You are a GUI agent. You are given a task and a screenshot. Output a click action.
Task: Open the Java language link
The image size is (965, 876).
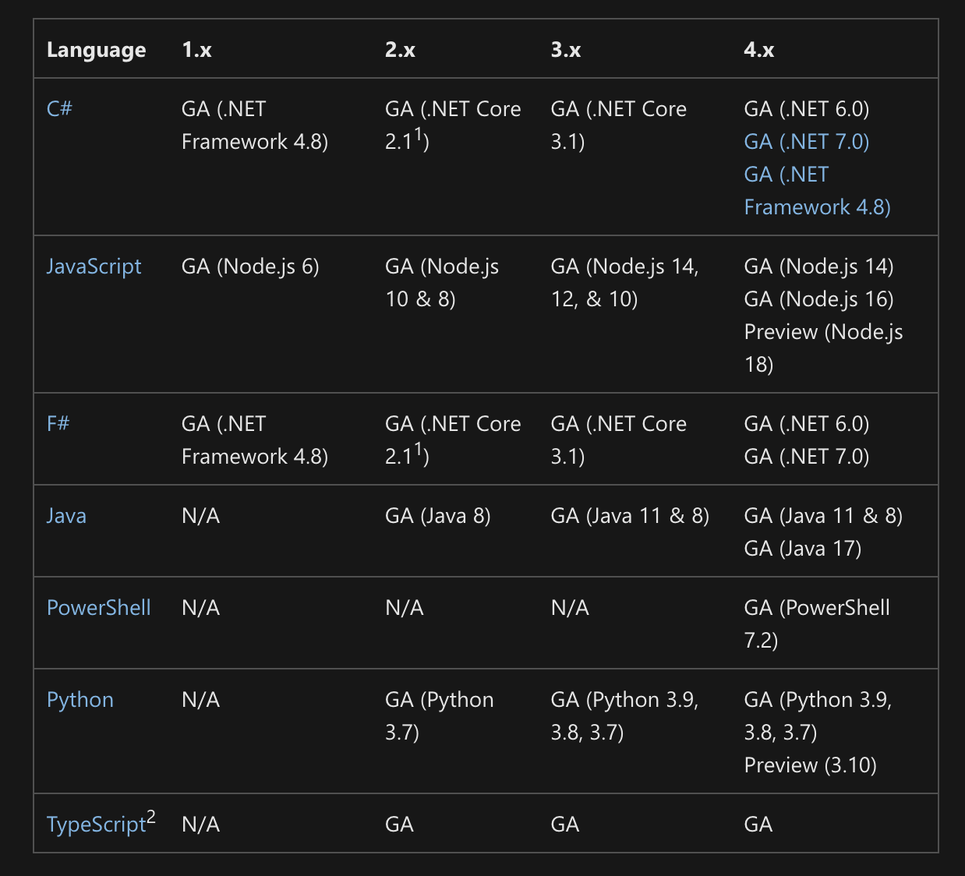(66, 516)
